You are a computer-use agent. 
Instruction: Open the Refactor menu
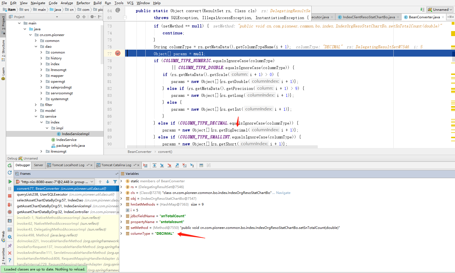83,3
